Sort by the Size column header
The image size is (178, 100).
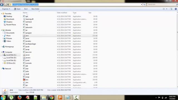point(90,13)
